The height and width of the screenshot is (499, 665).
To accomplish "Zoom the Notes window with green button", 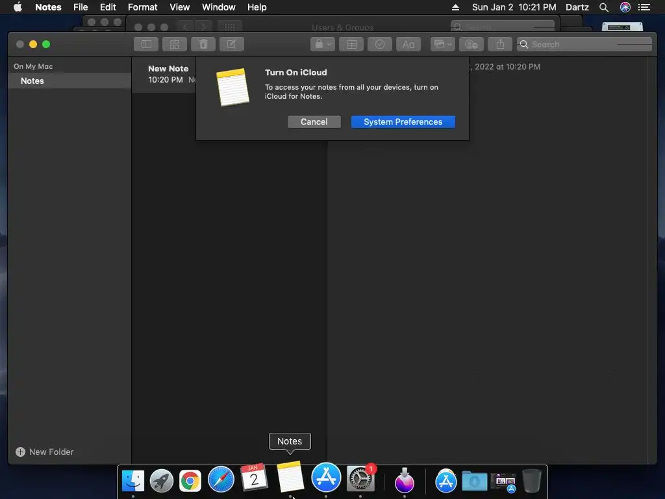I will (x=46, y=44).
